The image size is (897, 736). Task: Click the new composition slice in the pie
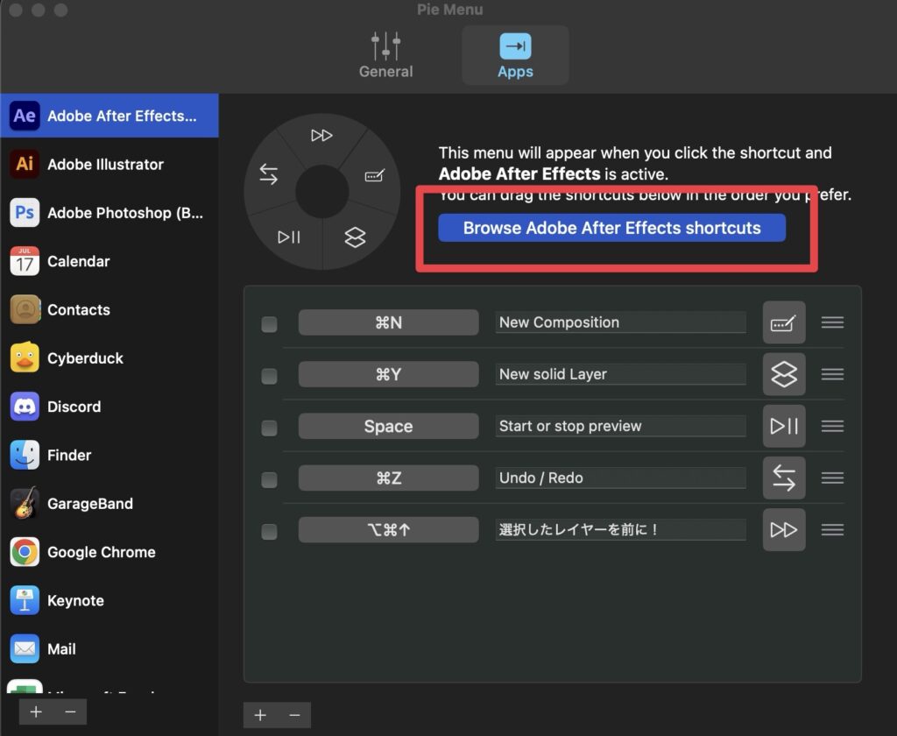[x=375, y=175]
